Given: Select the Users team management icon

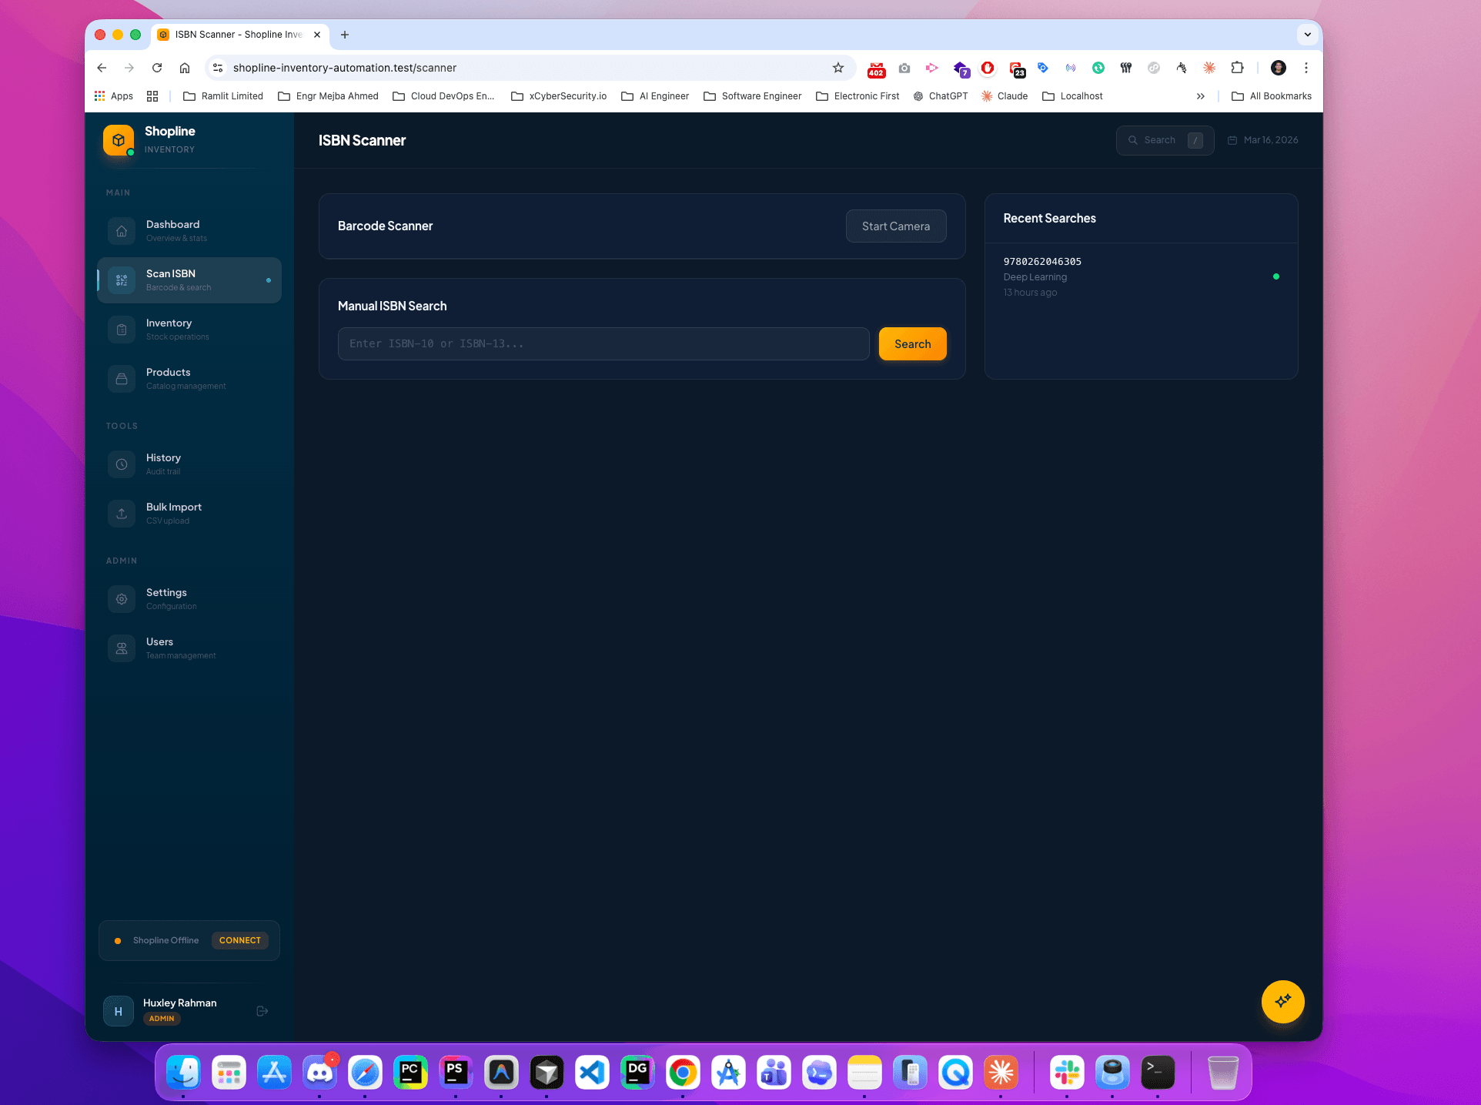Looking at the screenshot, I should point(121,648).
